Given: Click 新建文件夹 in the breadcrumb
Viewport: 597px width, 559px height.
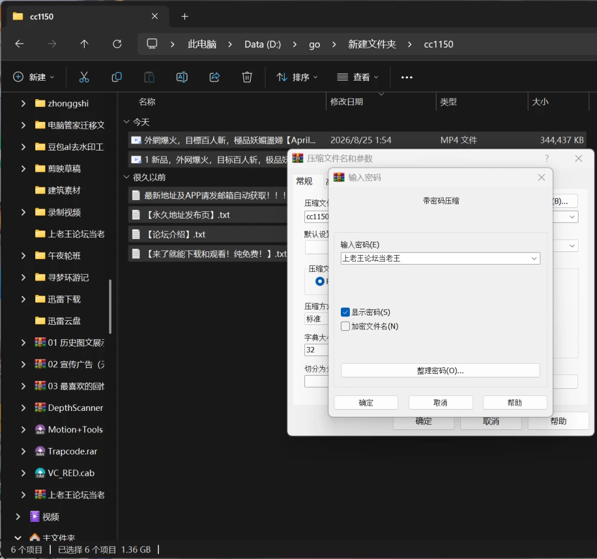Looking at the screenshot, I should 372,44.
